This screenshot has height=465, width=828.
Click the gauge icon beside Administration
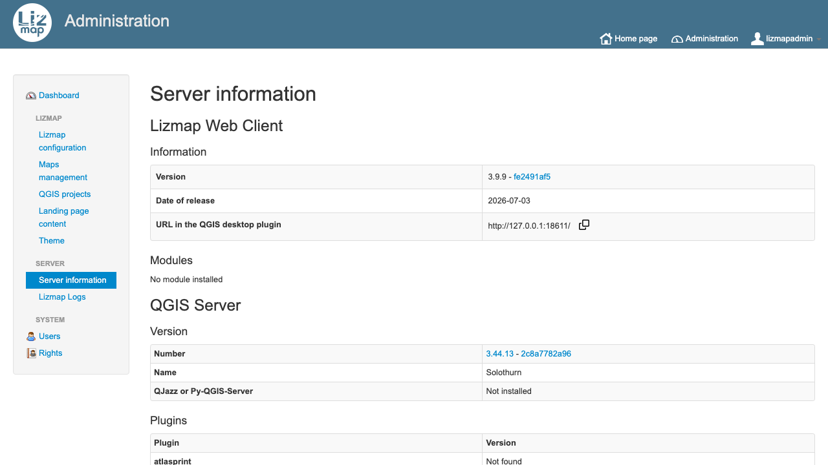click(x=677, y=39)
